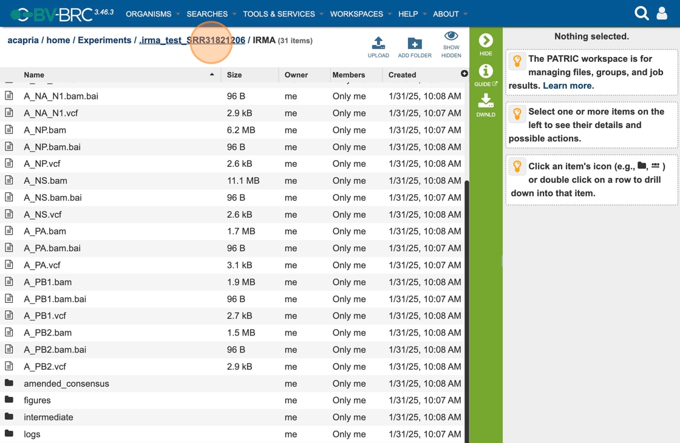Open Tools & Services menu
This screenshot has width=680, height=443.
click(279, 14)
